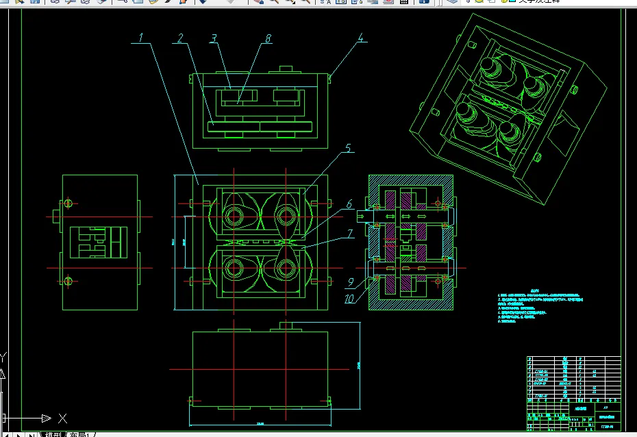This screenshot has width=637, height=437.
Task: Select balloon number 3 label
Action: pyautogui.click(x=213, y=38)
